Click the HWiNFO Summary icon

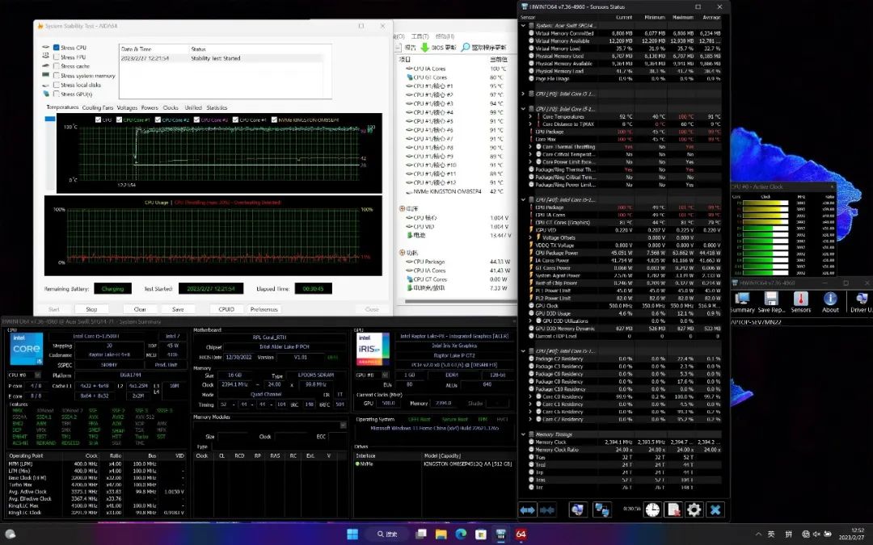click(x=742, y=300)
